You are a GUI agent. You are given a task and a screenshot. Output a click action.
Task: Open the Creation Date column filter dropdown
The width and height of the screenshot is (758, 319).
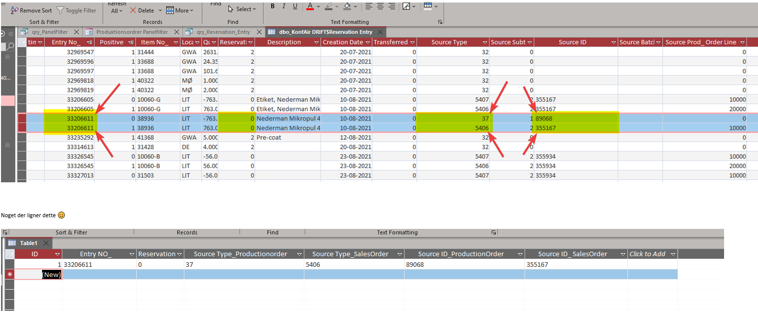pyautogui.click(x=368, y=43)
